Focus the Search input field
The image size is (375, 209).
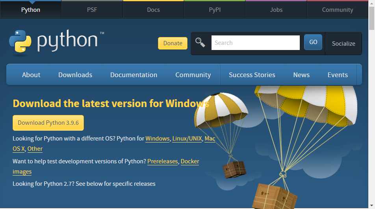(x=255, y=43)
